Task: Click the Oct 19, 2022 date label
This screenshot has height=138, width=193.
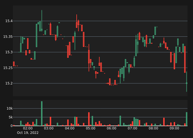Action: click(x=28, y=133)
